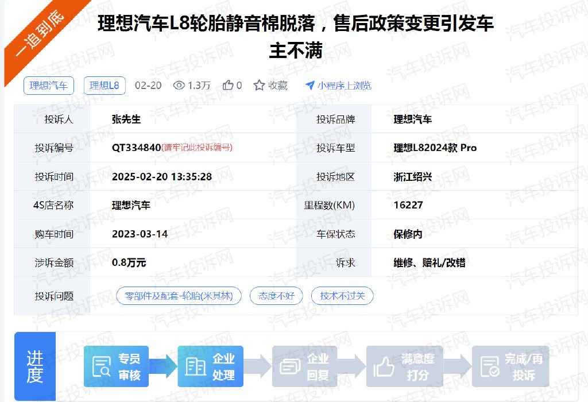Click the 投诉品牌 value 理想汽车

[412, 119]
